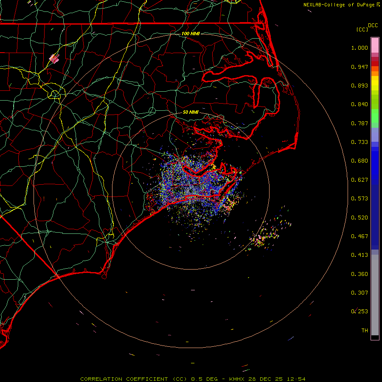Click the NEXLAB-College of DuPage text
This screenshot has height=382, width=382.
(339, 5)
